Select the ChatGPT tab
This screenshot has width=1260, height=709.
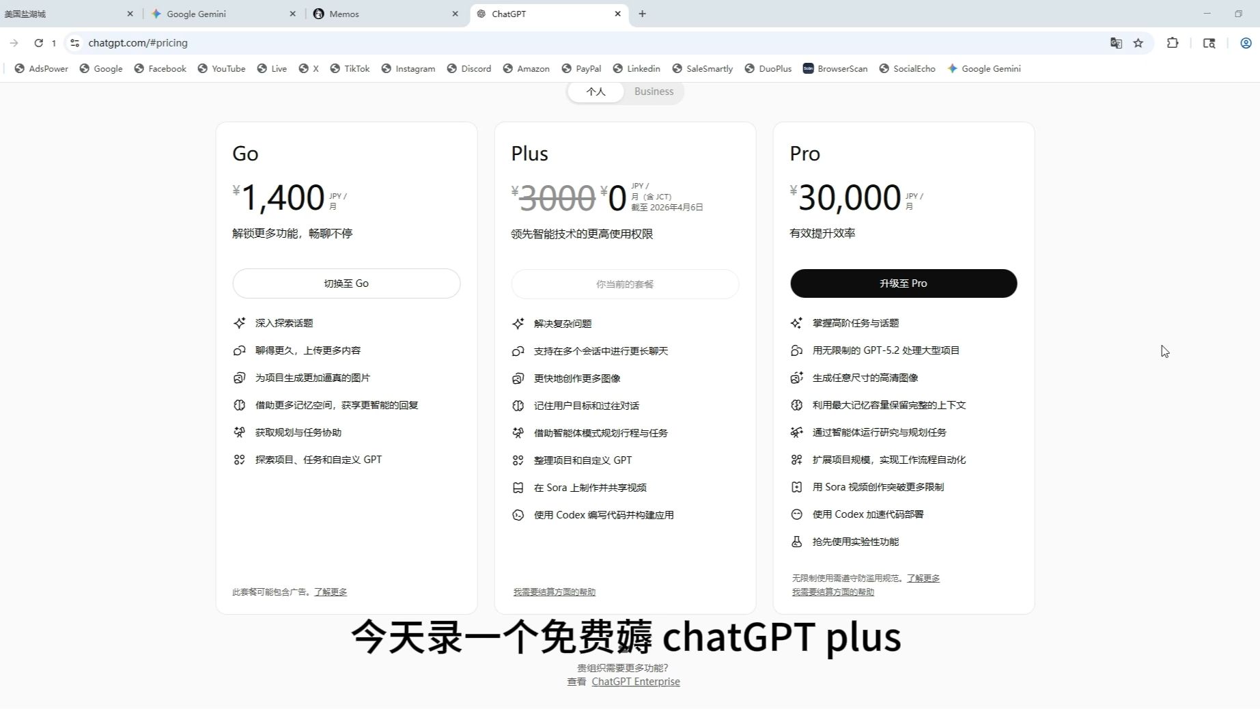[x=548, y=14]
